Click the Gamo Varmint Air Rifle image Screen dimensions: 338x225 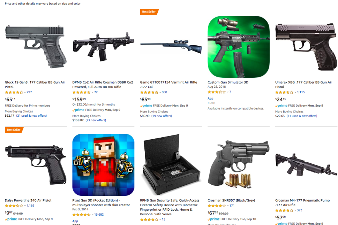pos(171,46)
